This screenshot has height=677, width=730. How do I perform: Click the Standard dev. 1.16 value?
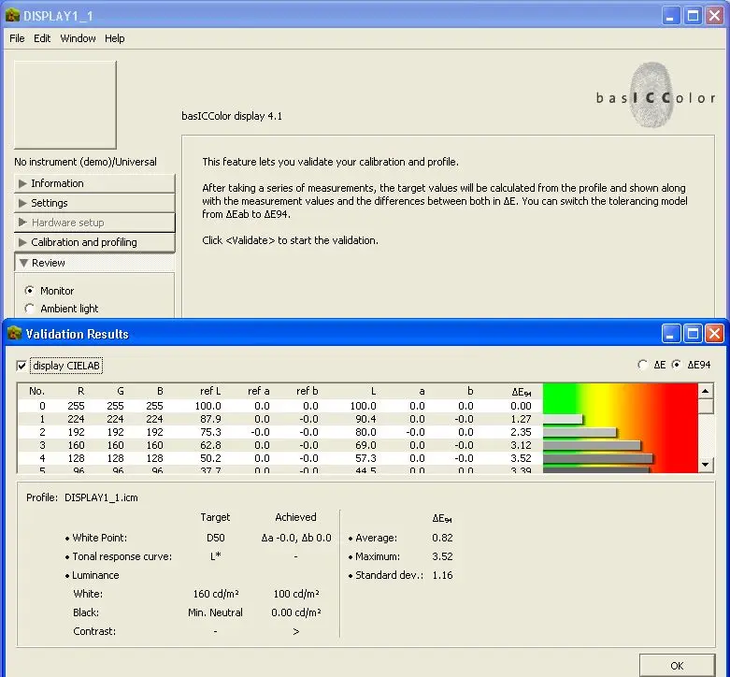click(x=442, y=575)
